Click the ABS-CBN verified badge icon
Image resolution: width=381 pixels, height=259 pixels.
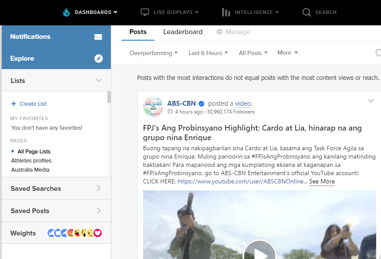202,104
